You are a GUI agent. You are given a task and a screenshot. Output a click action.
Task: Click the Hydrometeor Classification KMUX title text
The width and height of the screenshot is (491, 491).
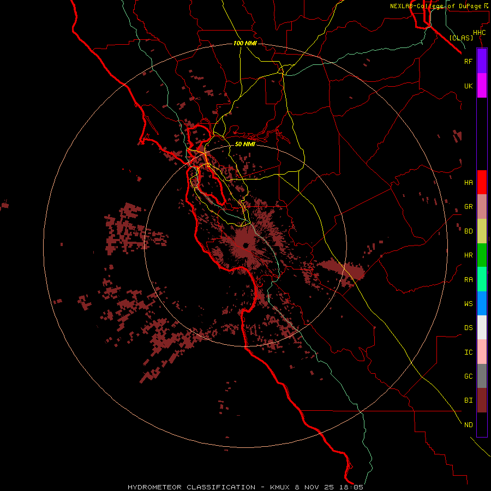[245, 487]
